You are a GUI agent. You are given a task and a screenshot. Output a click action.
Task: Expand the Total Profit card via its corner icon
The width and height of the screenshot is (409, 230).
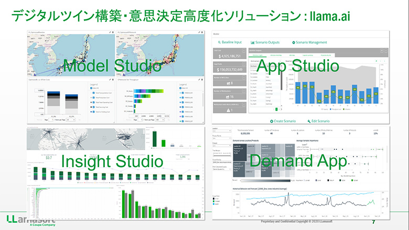(x=244, y=64)
